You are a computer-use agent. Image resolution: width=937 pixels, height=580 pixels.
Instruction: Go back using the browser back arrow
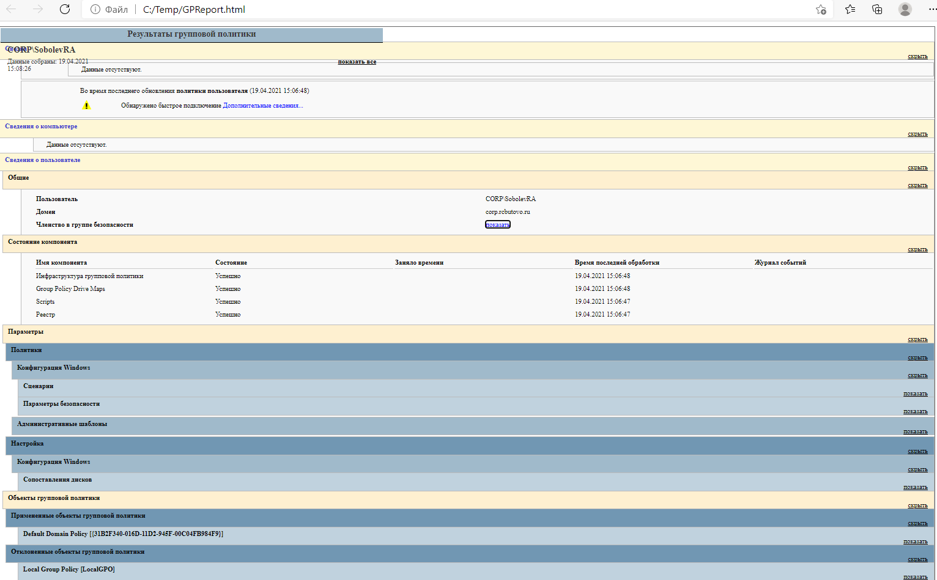(x=11, y=9)
